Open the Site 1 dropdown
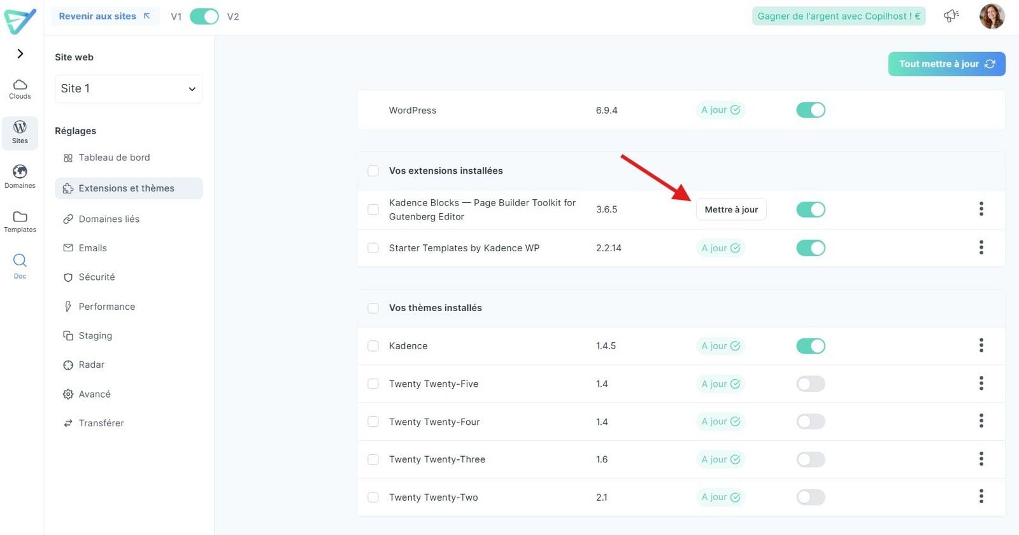Viewport: 1019px width, 535px height. [129, 89]
